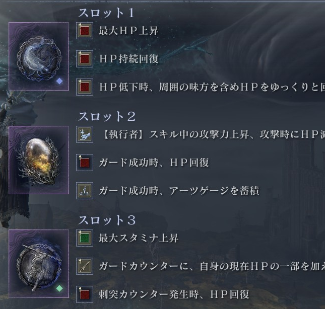Select the arts gauge icon in slot 2

(85, 191)
